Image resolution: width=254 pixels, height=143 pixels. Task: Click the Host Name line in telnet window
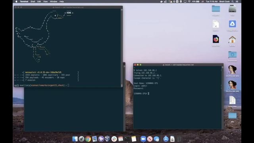tap(146, 83)
